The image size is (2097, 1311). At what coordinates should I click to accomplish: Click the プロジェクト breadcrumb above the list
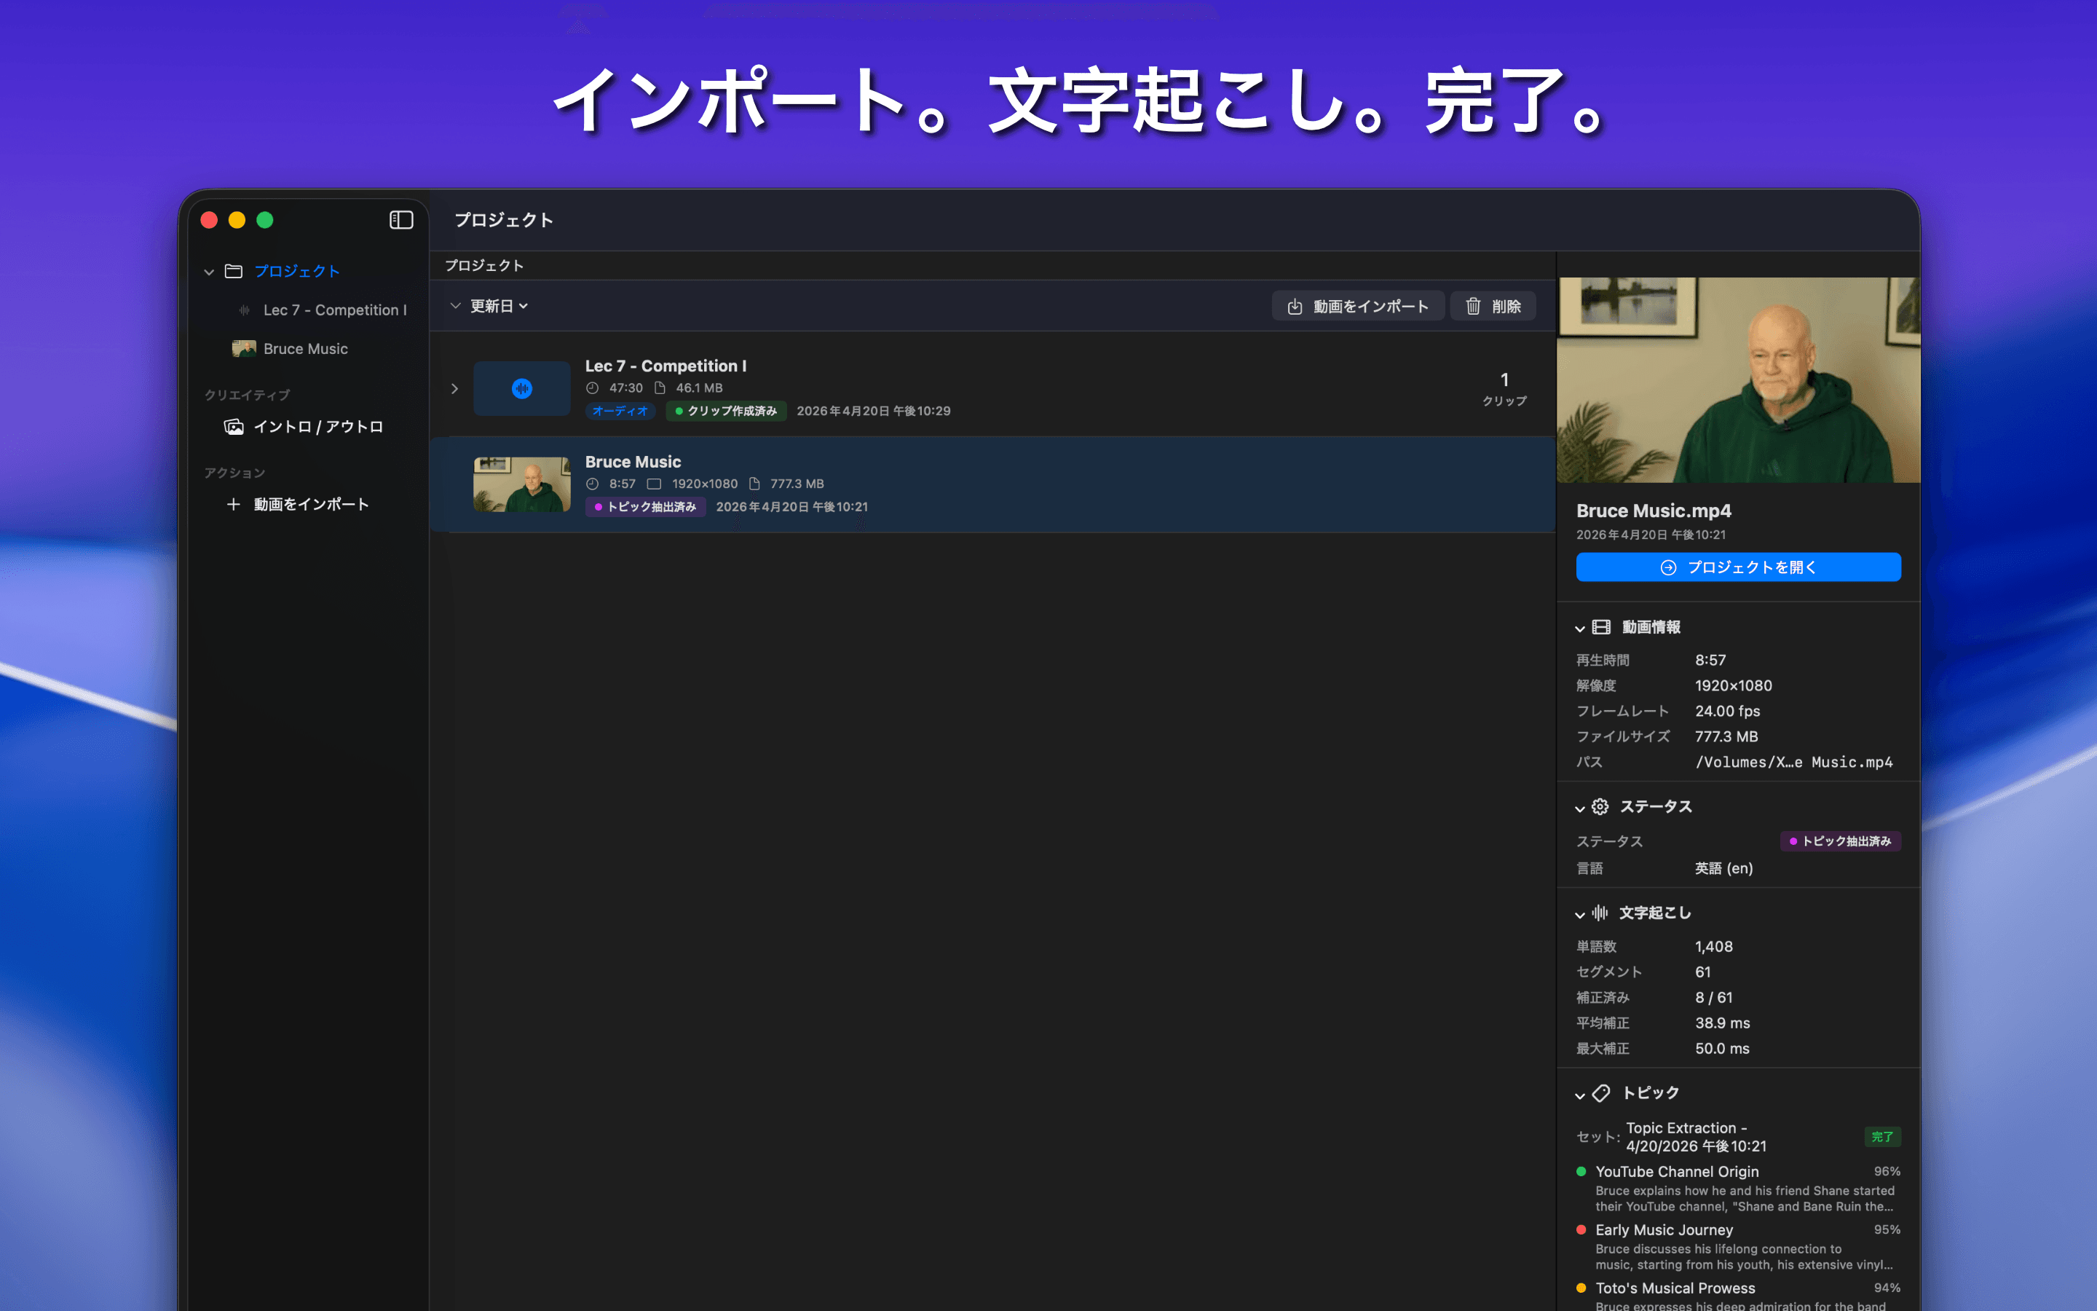click(x=483, y=265)
